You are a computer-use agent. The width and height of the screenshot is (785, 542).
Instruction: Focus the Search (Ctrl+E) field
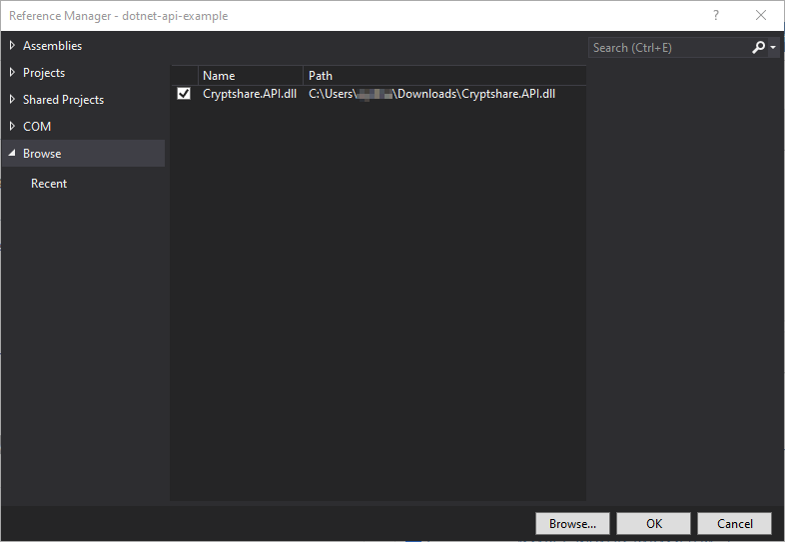click(x=667, y=48)
